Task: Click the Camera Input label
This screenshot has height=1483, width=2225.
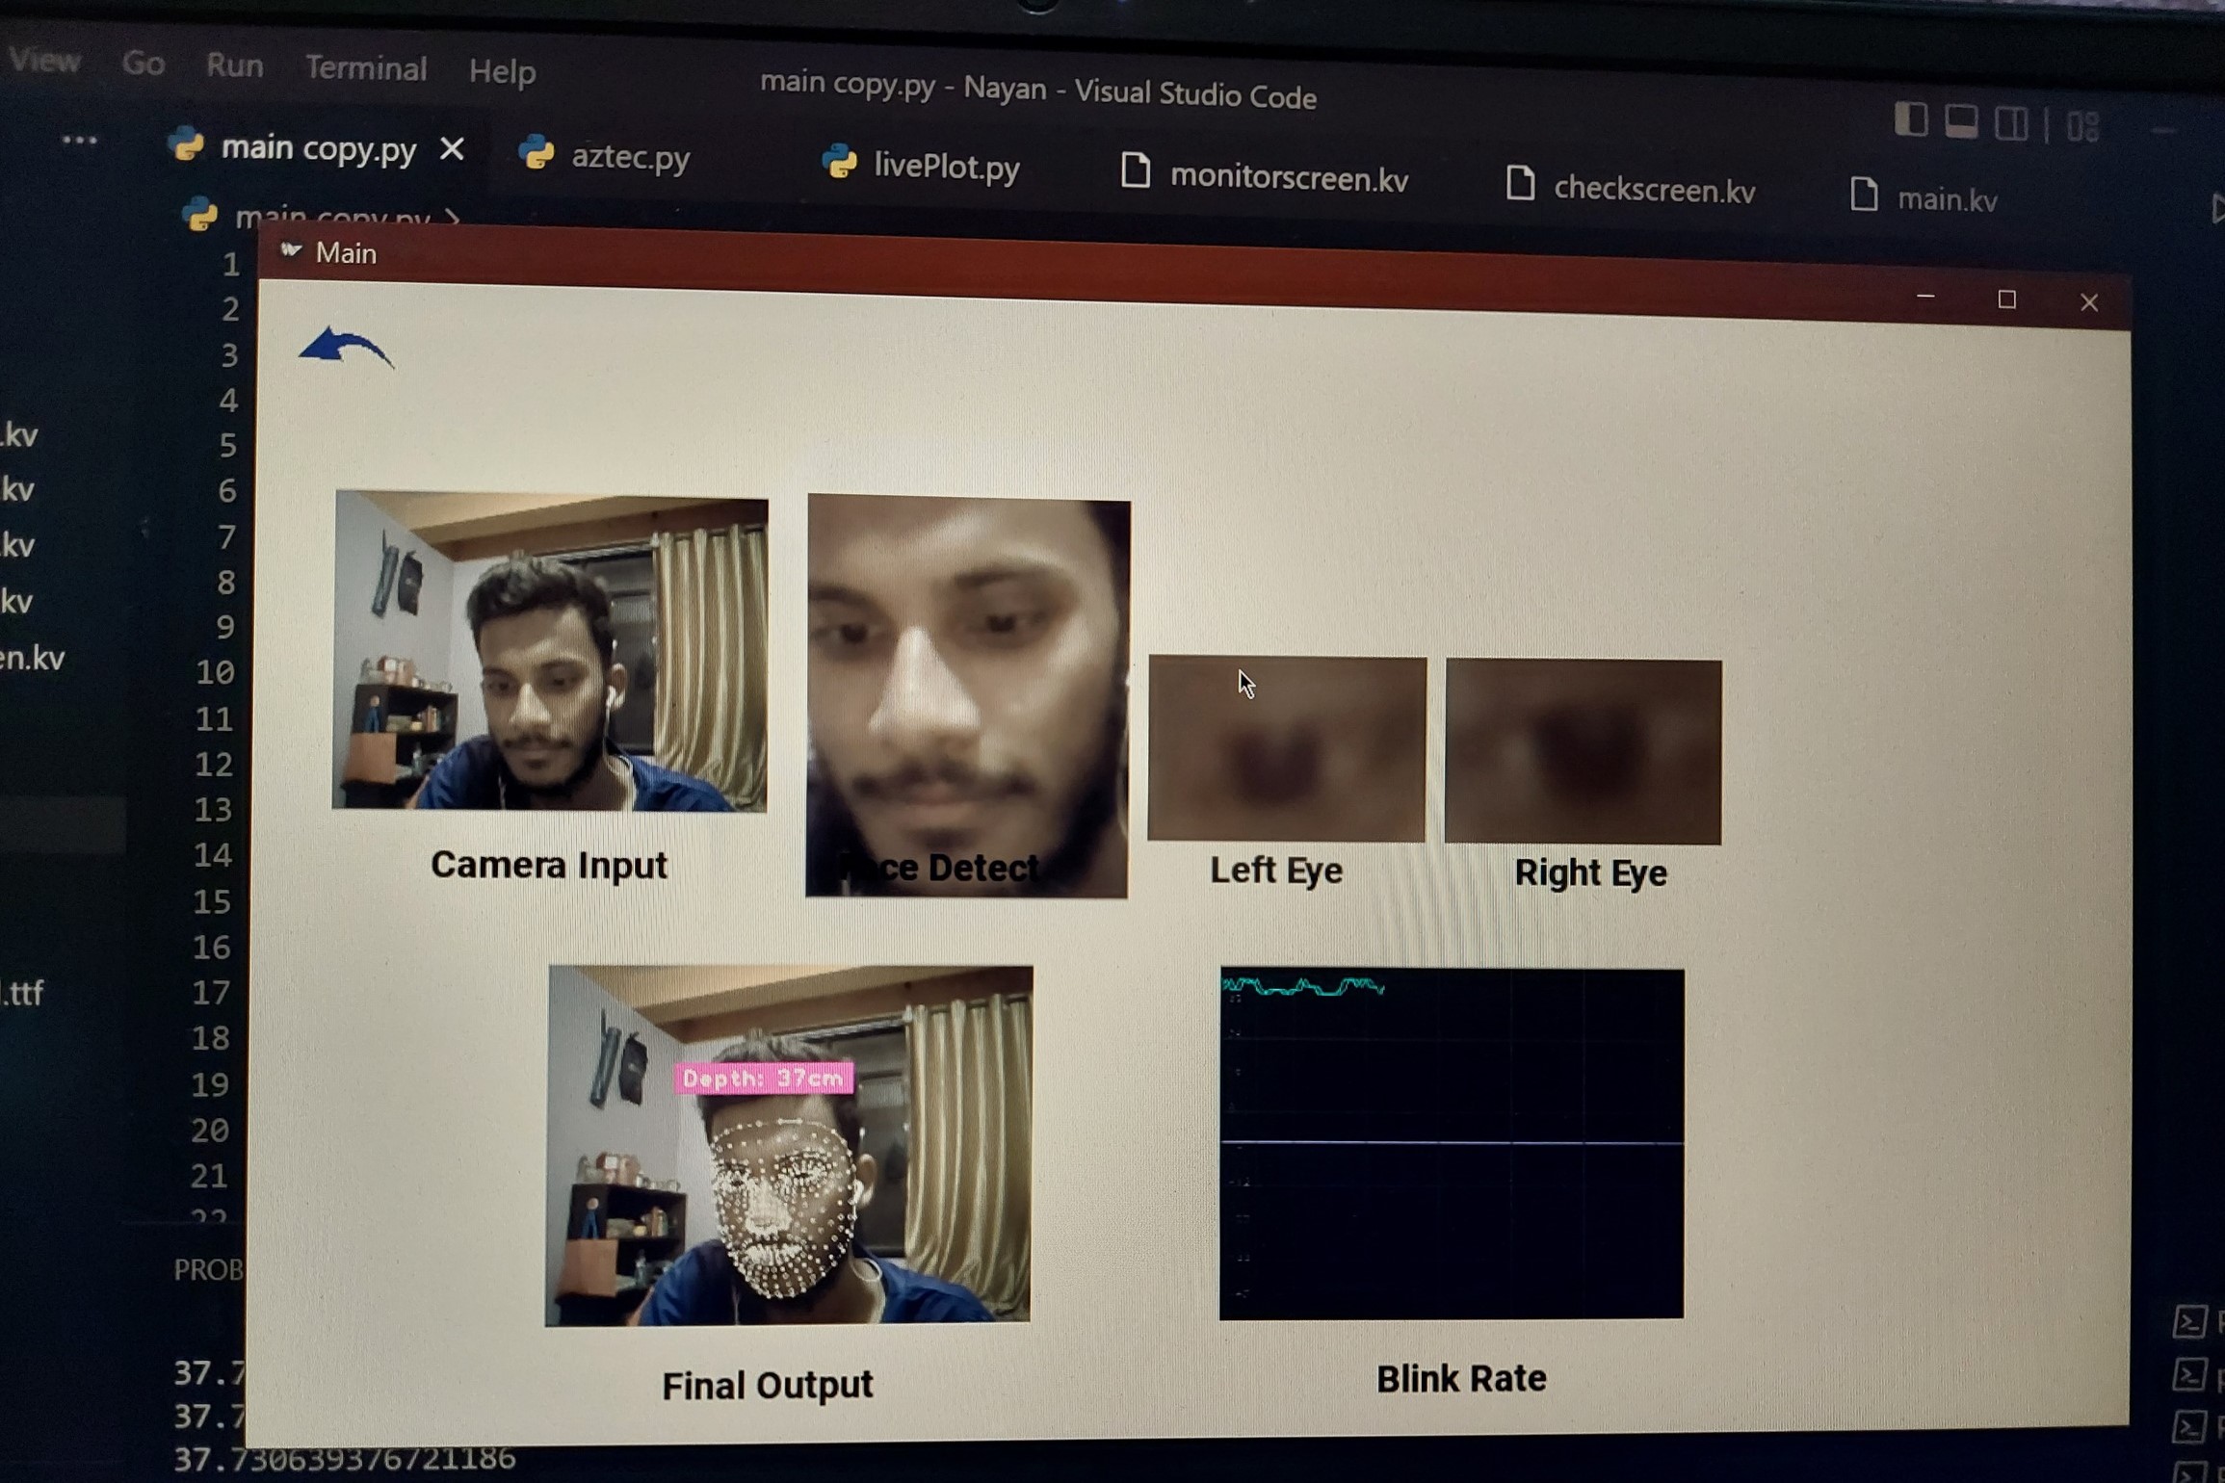Action: click(x=549, y=865)
